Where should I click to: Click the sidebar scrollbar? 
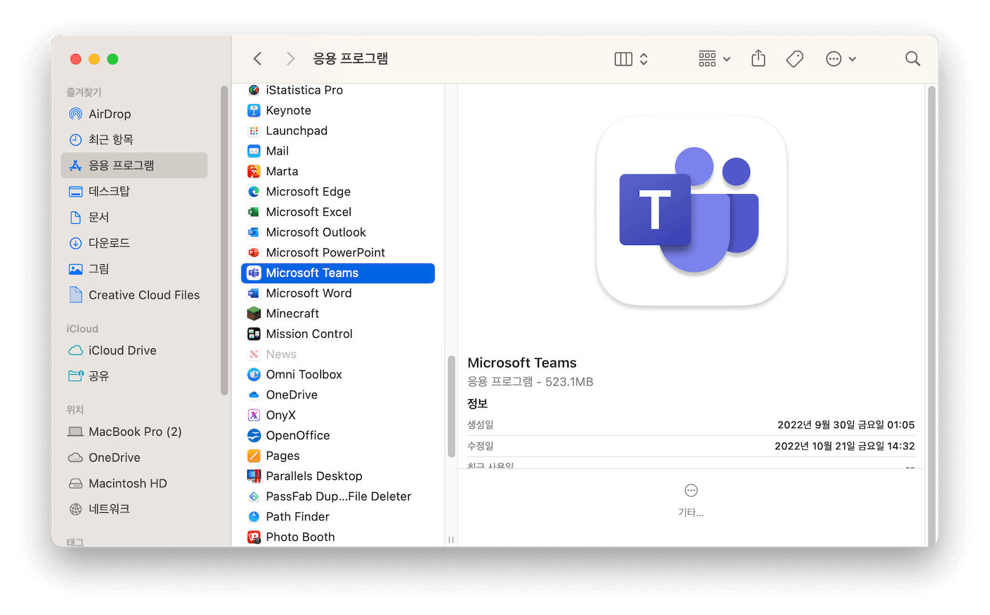pyautogui.click(x=224, y=240)
